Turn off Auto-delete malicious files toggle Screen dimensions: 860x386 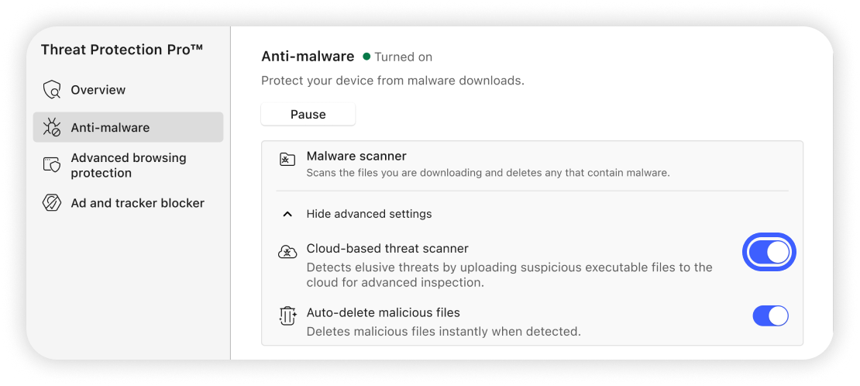(770, 315)
